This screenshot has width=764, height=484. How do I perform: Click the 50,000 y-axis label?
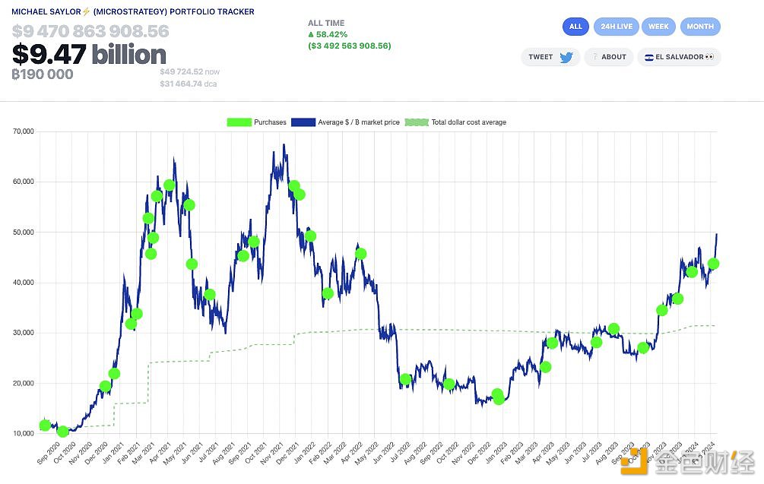click(23, 233)
